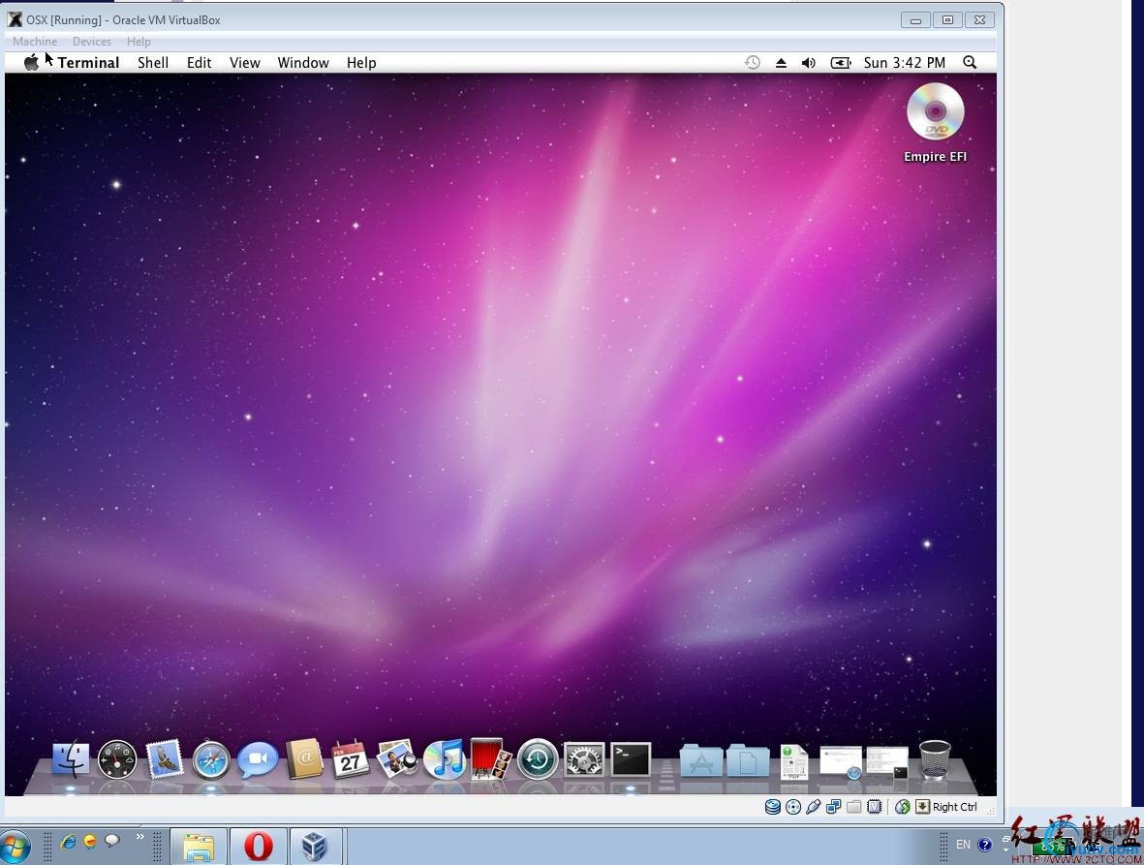Click the blue help tray icon
This screenshot has height=865, width=1144.
pyautogui.click(x=985, y=846)
